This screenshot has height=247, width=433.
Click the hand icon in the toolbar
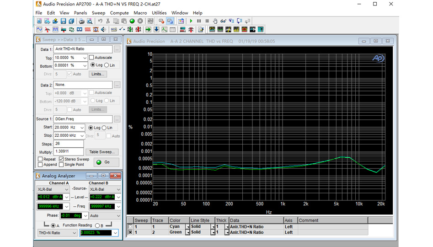(215, 21)
